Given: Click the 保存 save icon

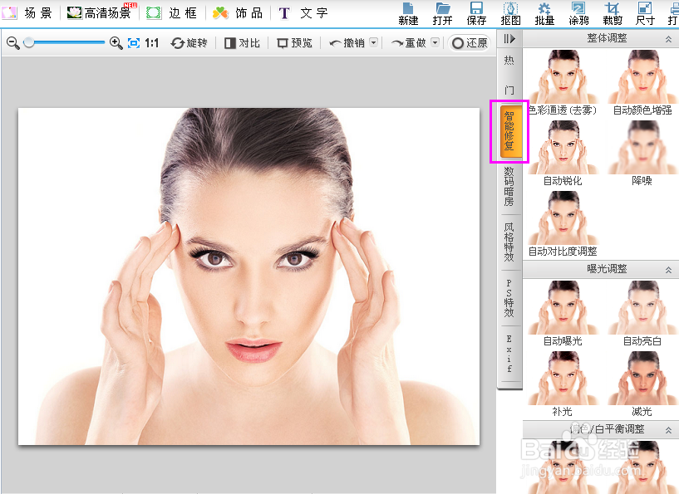Looking at the screenshot, I should click(477, 14).
